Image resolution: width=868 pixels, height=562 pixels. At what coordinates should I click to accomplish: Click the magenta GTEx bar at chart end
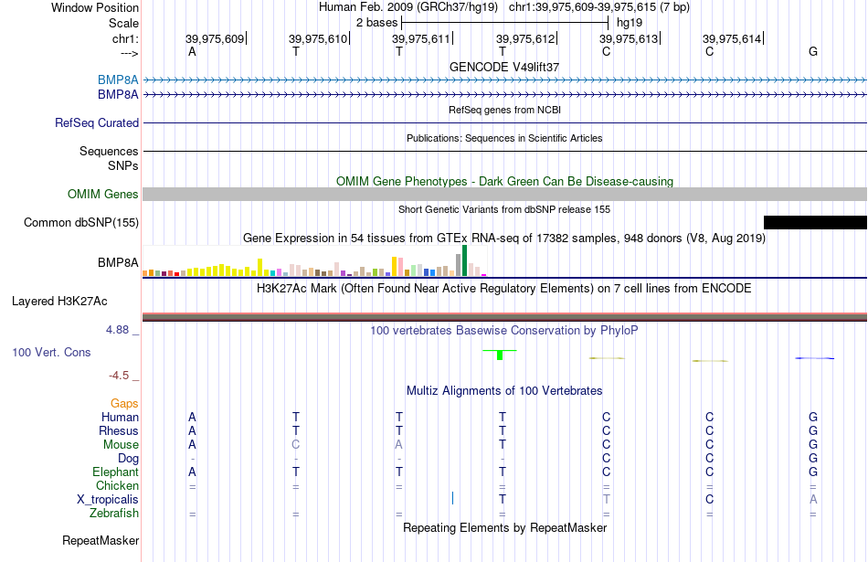(x=484, y=275)
